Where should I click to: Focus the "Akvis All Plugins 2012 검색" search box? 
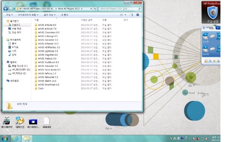120,9
